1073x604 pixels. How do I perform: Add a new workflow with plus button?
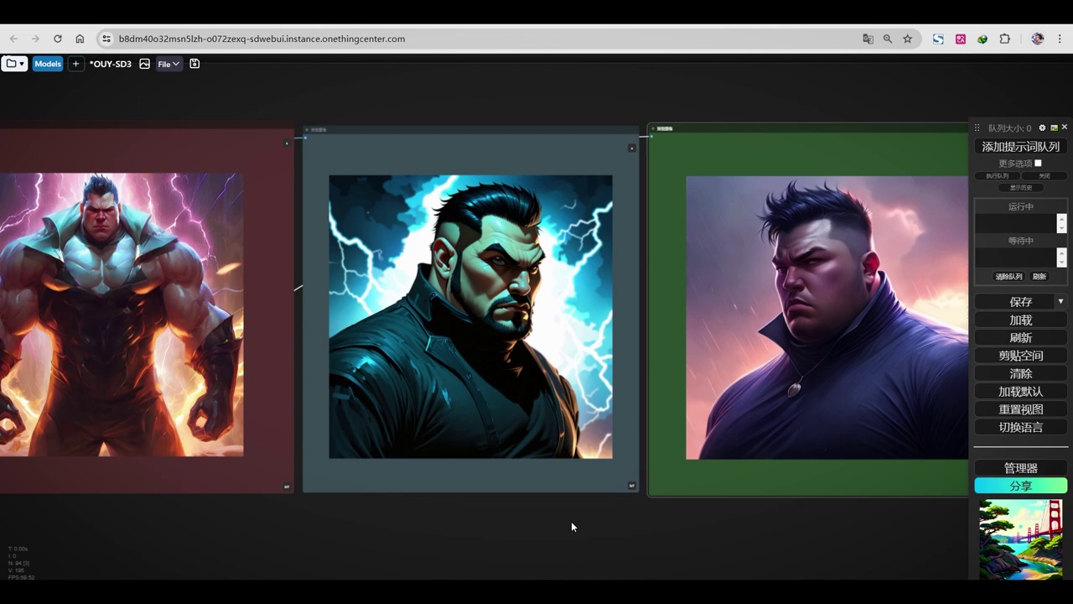pos(75,64)
